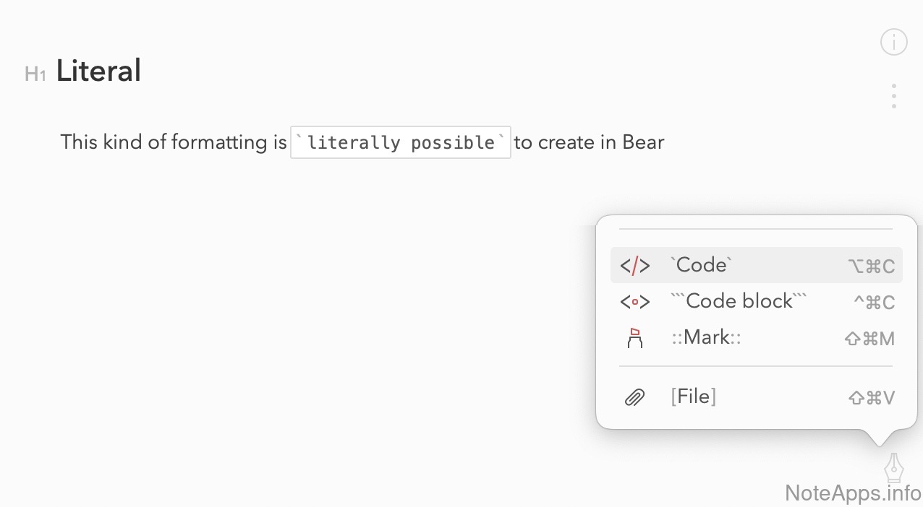
Task: Open the three-dot more options menu
Action: [x=893, y=96]
